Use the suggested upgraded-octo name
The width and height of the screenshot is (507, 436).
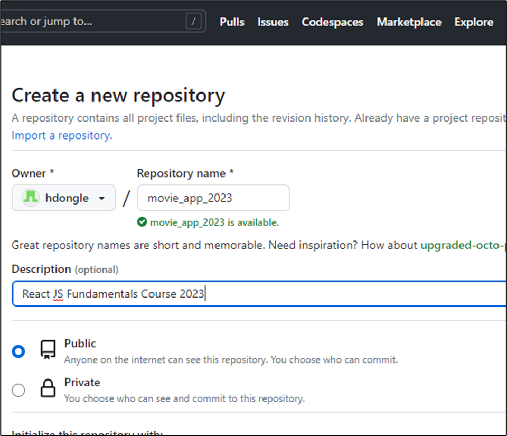tap(463, 245)
